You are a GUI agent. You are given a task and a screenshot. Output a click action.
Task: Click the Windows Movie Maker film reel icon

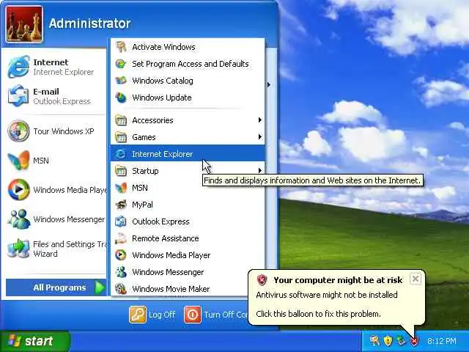coord(121,289)
